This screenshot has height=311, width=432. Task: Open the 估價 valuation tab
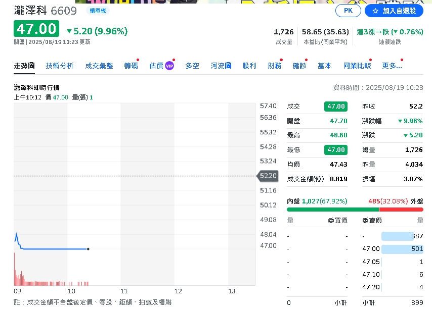tap(156, 65)
